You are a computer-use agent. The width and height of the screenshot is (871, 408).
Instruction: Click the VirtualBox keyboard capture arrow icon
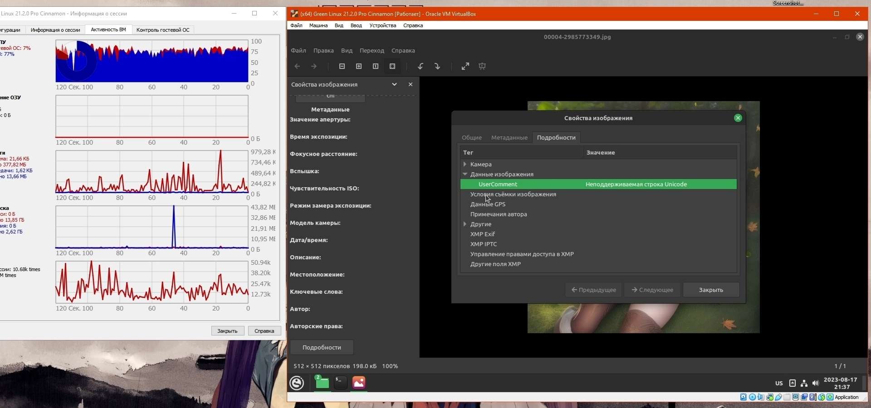[830, 397]
